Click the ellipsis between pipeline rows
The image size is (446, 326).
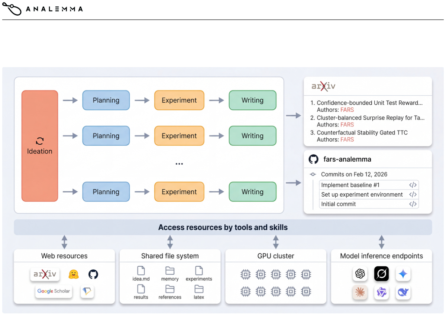[179, 164]
